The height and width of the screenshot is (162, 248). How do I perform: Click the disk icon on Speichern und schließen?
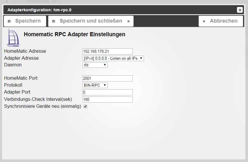point(53,21)
